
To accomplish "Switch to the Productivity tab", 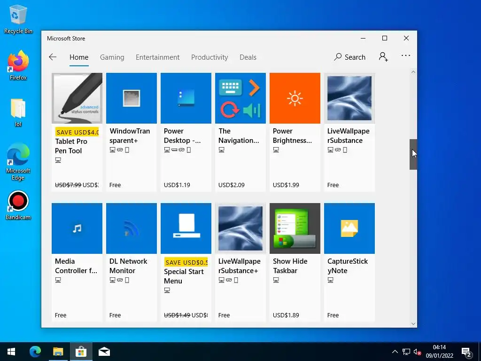I will [x=209, y=57].
